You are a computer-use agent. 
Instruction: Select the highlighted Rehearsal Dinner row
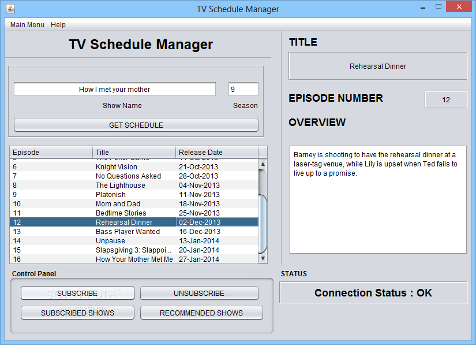134,222
